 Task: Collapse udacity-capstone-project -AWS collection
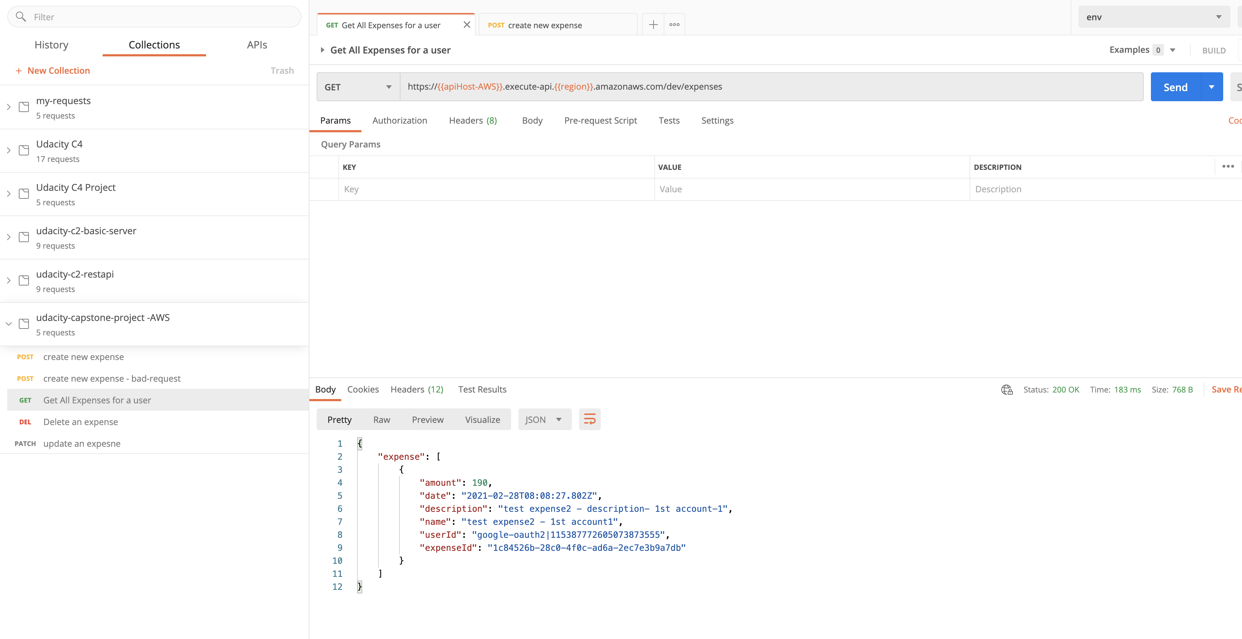[9, 324]
